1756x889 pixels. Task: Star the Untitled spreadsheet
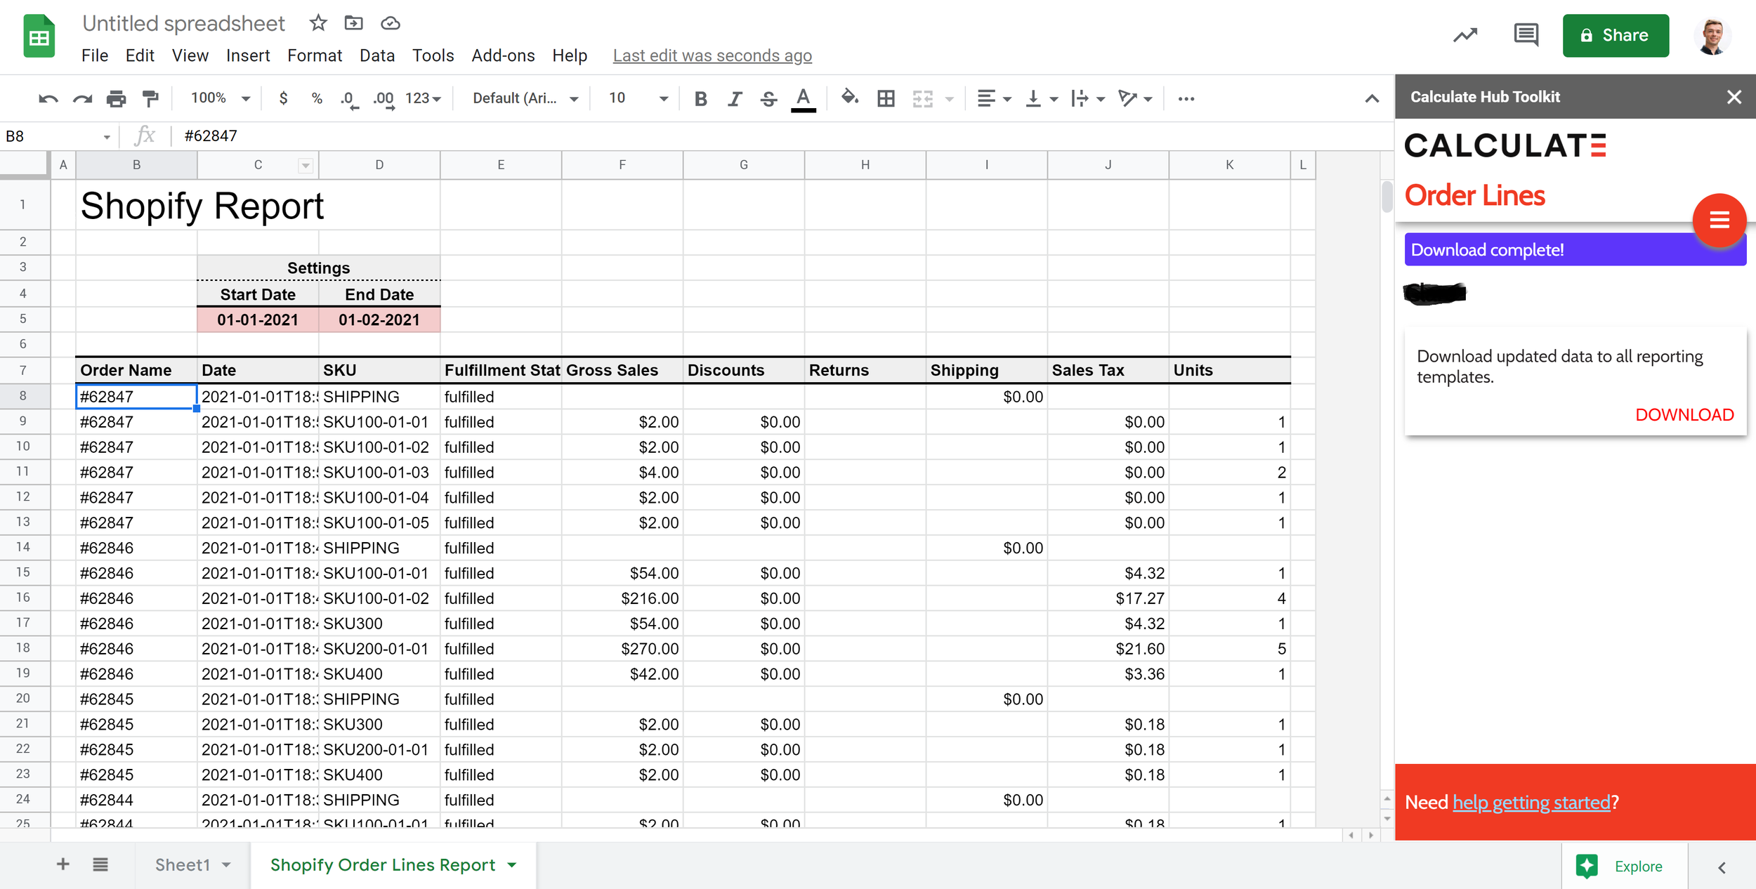point(318,23)
